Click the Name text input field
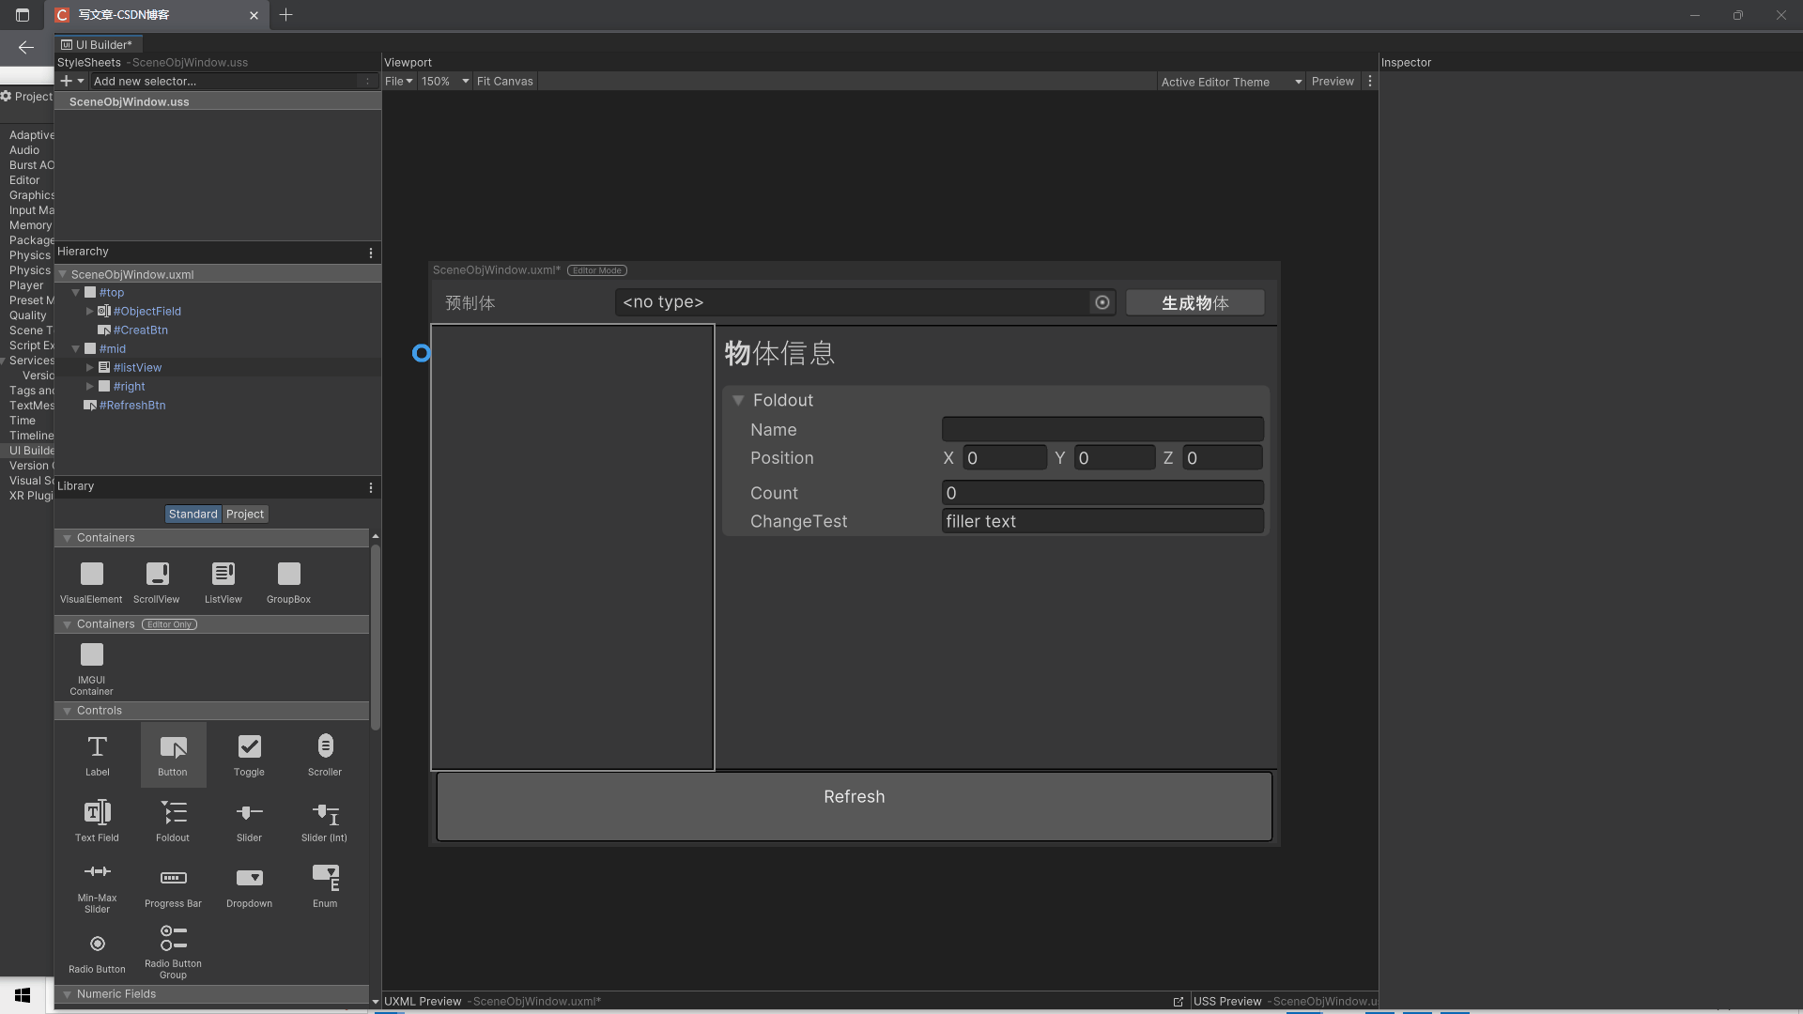 [1102, 430]
